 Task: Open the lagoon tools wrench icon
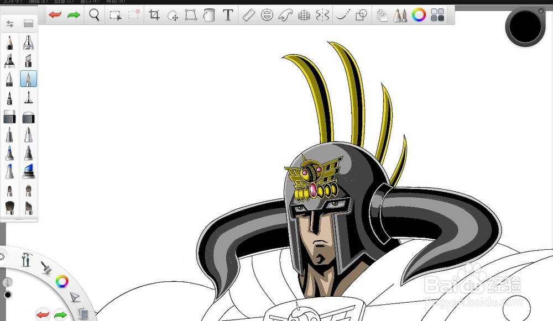[x=26, y=260]
